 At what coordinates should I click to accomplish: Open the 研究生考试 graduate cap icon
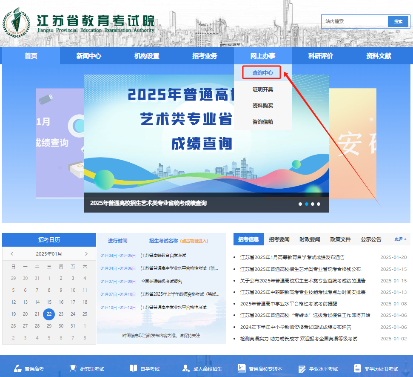(73, 368)
